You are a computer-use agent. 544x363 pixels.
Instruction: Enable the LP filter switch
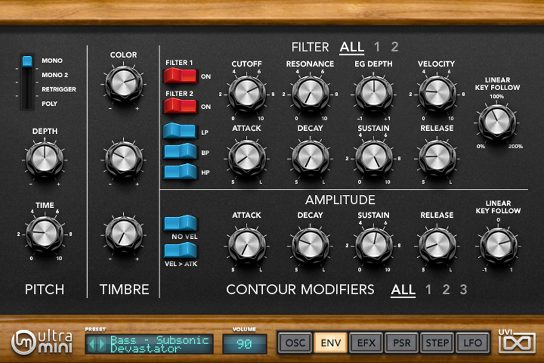[x=180, y=131]
